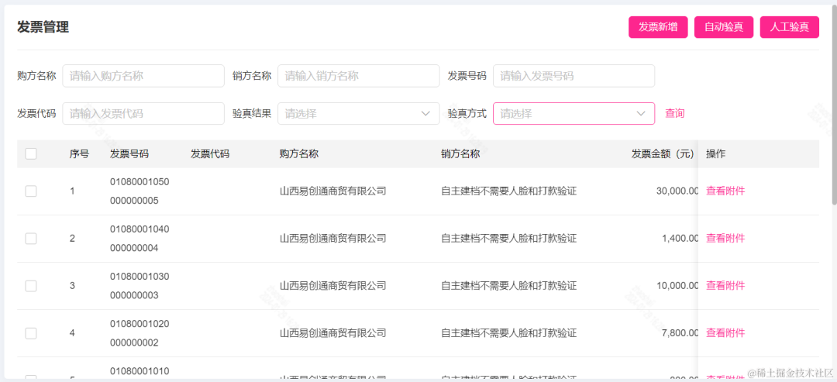Click the 操作 column header
Image resolution: width=837 pixels, height=382 pixels.
click(716, 154)
